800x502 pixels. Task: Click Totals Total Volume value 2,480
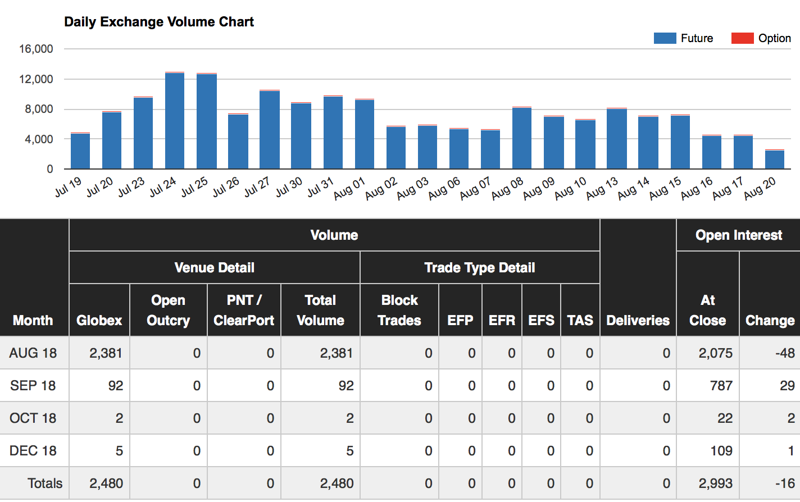[x=337, y=483]
